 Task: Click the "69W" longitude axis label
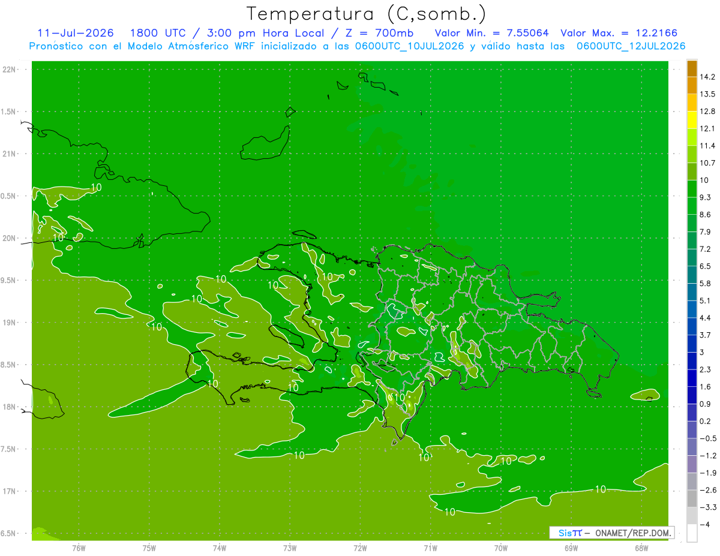click(x=571, y=548)
